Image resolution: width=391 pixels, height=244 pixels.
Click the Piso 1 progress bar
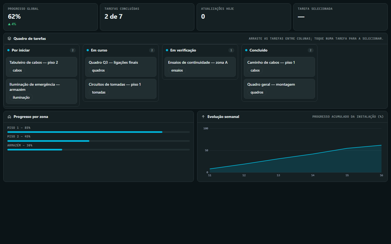pyautogui.click(x=99, y=132)
